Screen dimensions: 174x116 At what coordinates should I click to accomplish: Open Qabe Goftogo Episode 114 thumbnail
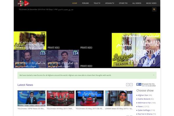click(x=63, y=59)
